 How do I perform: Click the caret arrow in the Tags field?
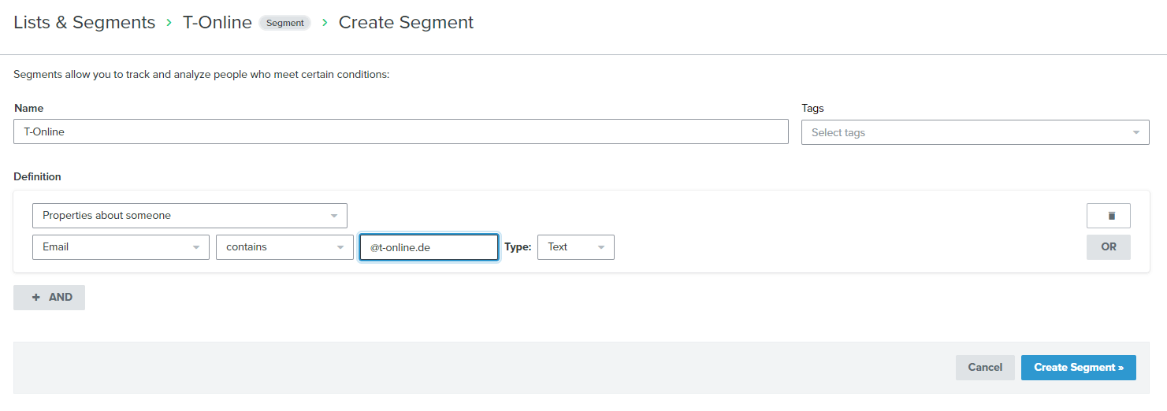[1135, 132]
